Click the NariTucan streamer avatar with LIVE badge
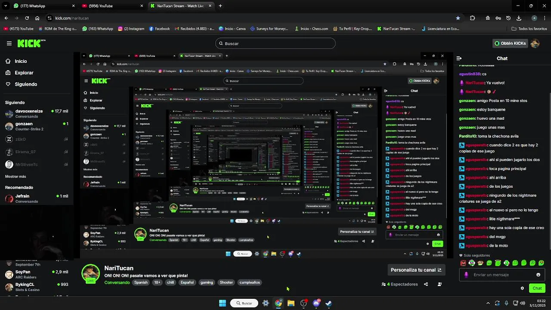Image resolution: width=551 pixels, height=310 pixels. (90, 274)
